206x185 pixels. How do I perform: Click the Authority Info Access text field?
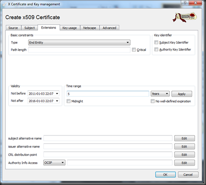(x=120, y=163)
